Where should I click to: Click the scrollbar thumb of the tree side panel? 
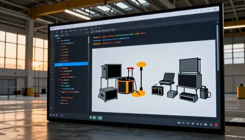pyautogui.click(x=88, y=40)
